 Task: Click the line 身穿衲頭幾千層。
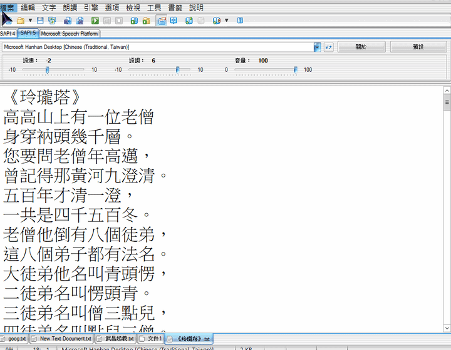[68, 136]
